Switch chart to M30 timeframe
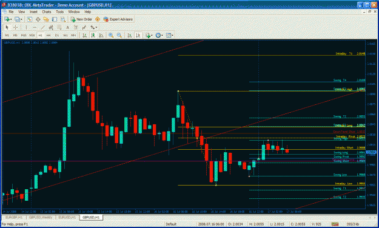The height and width of the screenshot is (228, 379). pos(32,35)
